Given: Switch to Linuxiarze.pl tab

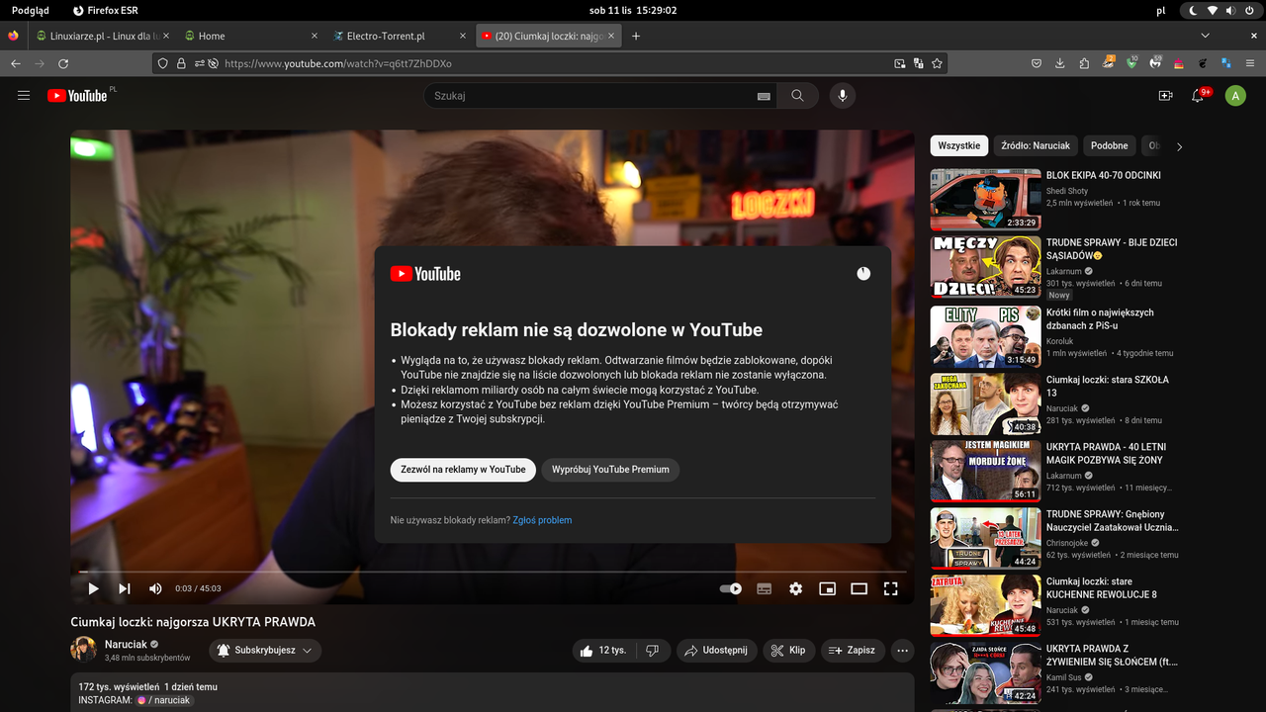Looking at the screenshot, I should 103,36.
